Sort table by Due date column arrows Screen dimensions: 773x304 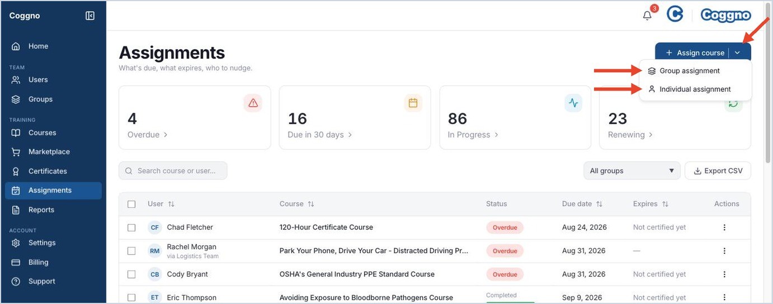coord(599,204)
